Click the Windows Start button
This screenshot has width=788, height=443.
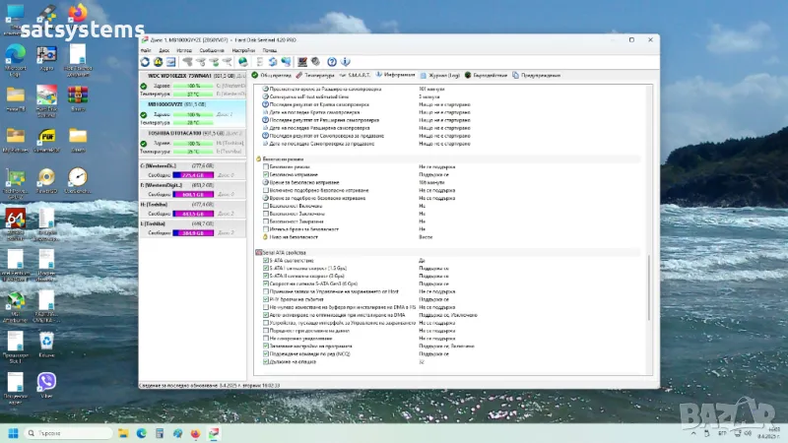(14, 433)
